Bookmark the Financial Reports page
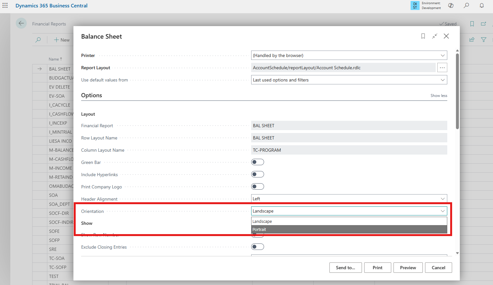 pos(472,24)
